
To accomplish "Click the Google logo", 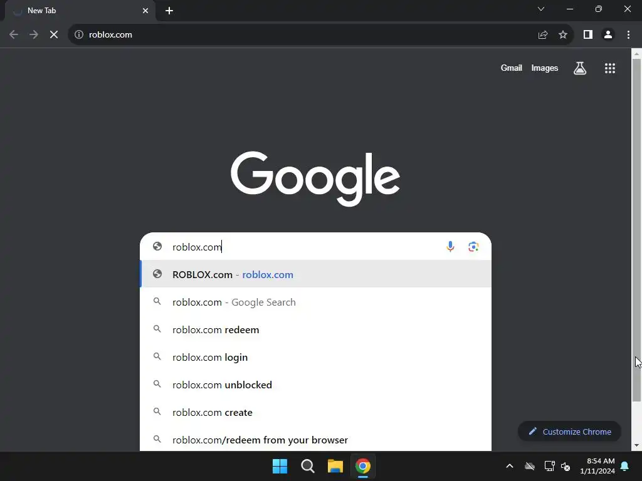I will [x=315, y=178].
